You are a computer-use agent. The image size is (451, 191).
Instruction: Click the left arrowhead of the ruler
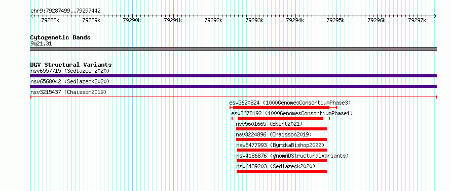pos(31,16)
